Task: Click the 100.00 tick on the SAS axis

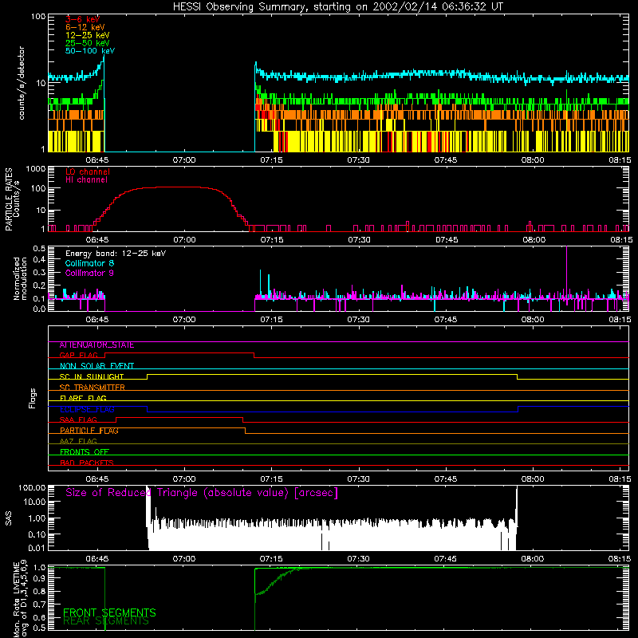Action: click(x=32, y=487)
